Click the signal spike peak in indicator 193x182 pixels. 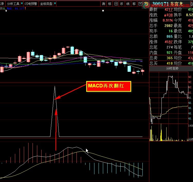[x=55, y=86]
